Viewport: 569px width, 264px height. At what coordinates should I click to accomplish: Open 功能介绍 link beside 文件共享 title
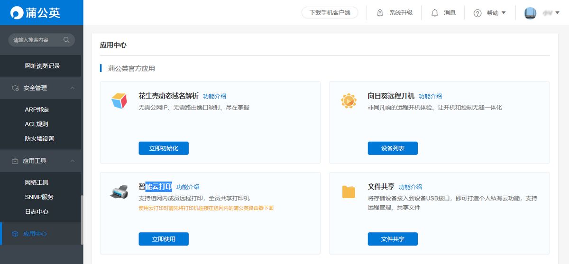[x=410, y=187]
